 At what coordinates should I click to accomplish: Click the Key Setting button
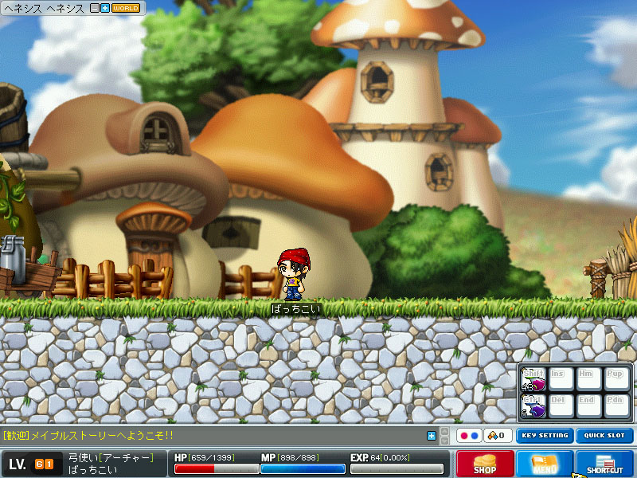click(545, 436)
